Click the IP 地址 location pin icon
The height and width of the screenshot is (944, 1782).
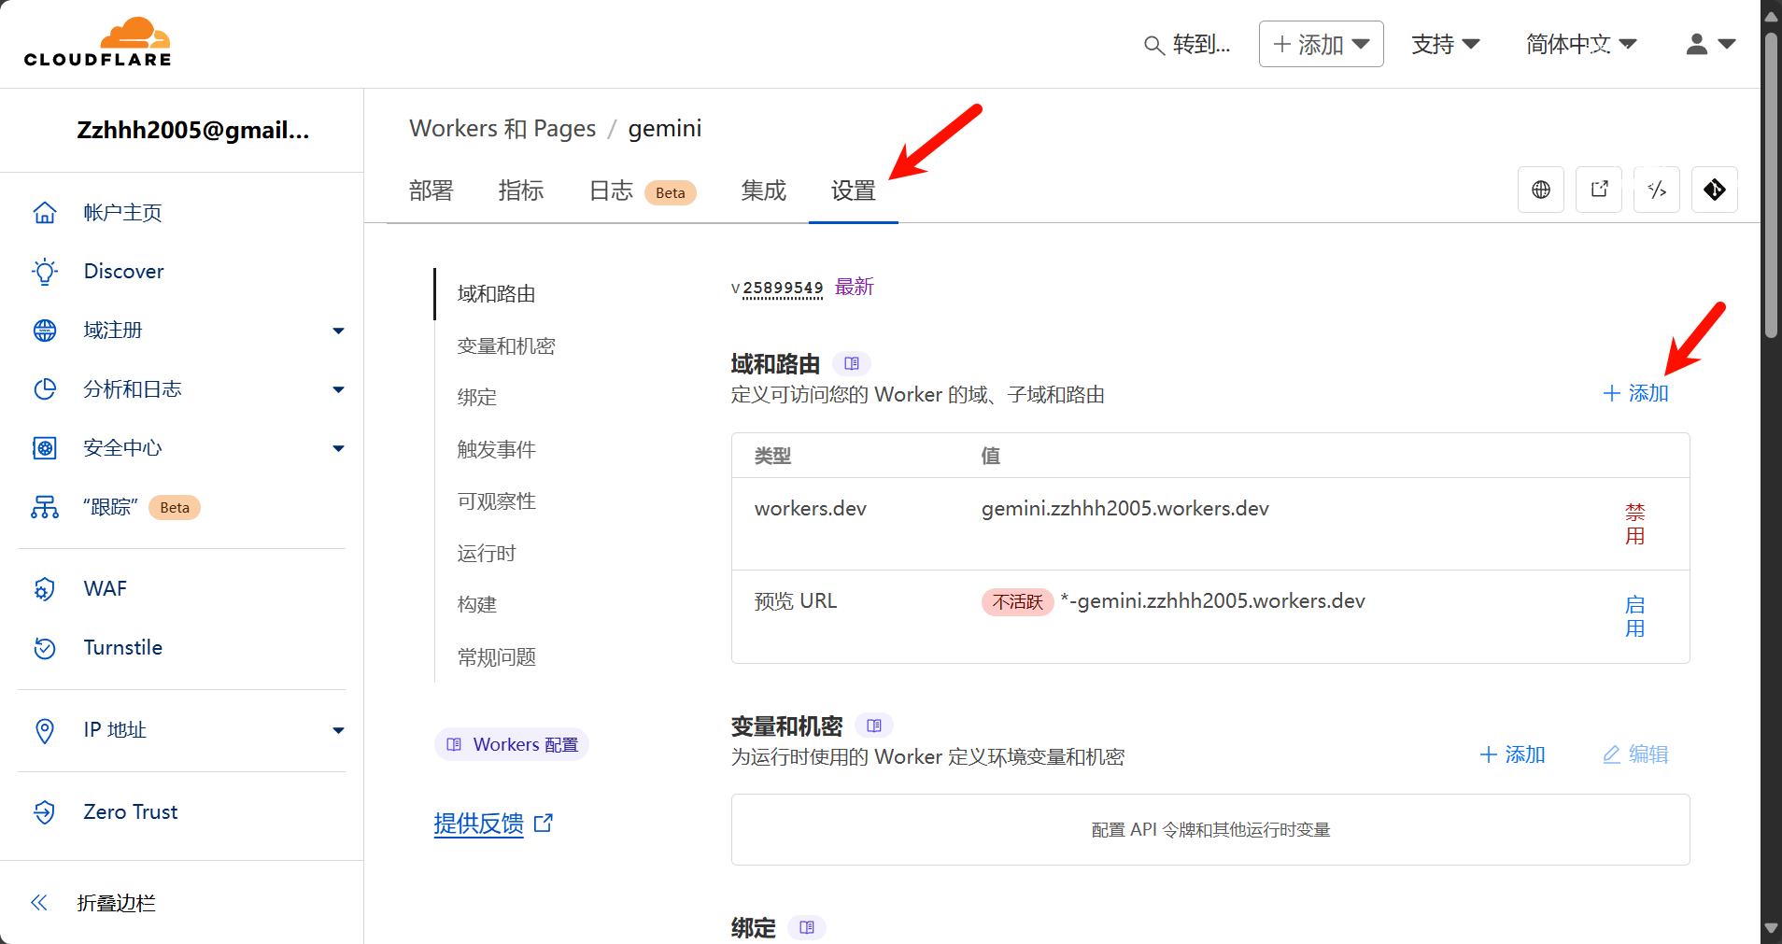pyautogui.click(x=45, y=730)
